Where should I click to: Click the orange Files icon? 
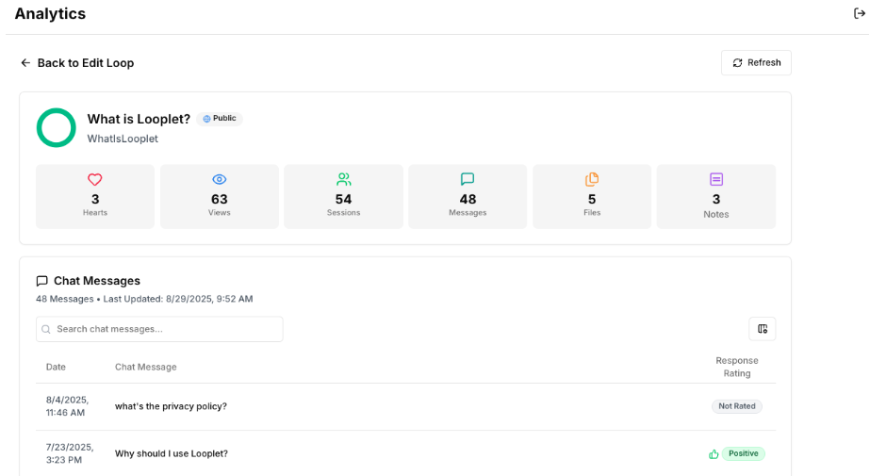tap(592, 179)
